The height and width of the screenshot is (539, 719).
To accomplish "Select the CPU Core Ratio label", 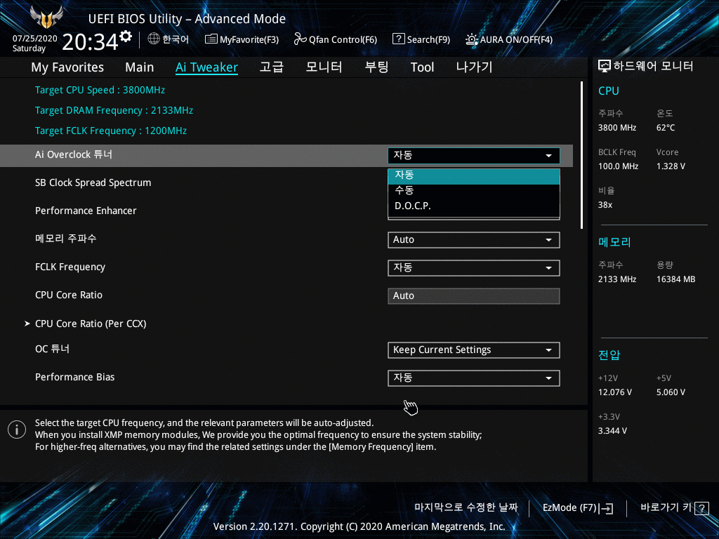I will tap(69, 295).
